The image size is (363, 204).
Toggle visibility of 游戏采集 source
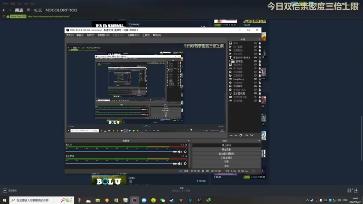pyautogui.click(x=255, y=101)
